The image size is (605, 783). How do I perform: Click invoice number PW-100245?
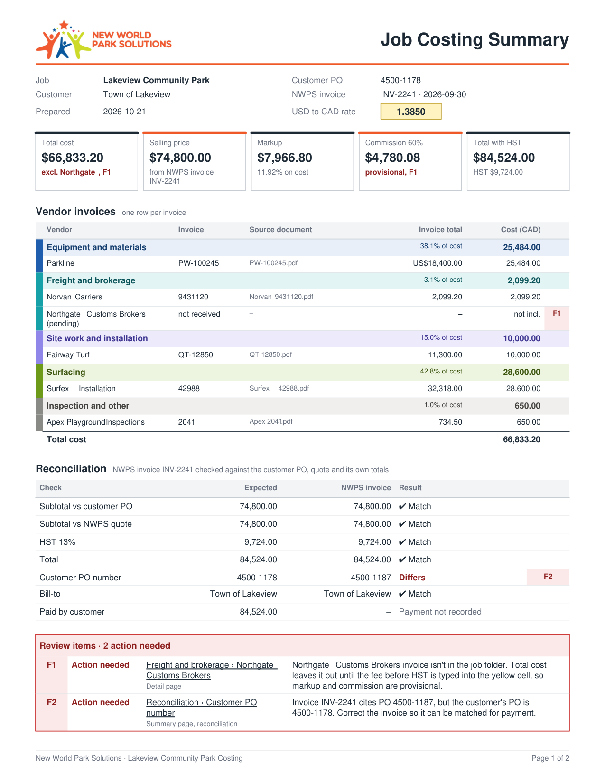(199, 263)
